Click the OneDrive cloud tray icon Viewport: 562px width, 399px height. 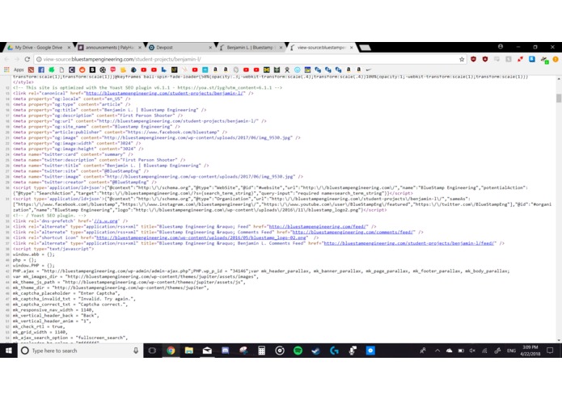point(449,351)
